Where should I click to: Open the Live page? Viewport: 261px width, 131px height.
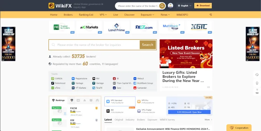click(115, 15)
